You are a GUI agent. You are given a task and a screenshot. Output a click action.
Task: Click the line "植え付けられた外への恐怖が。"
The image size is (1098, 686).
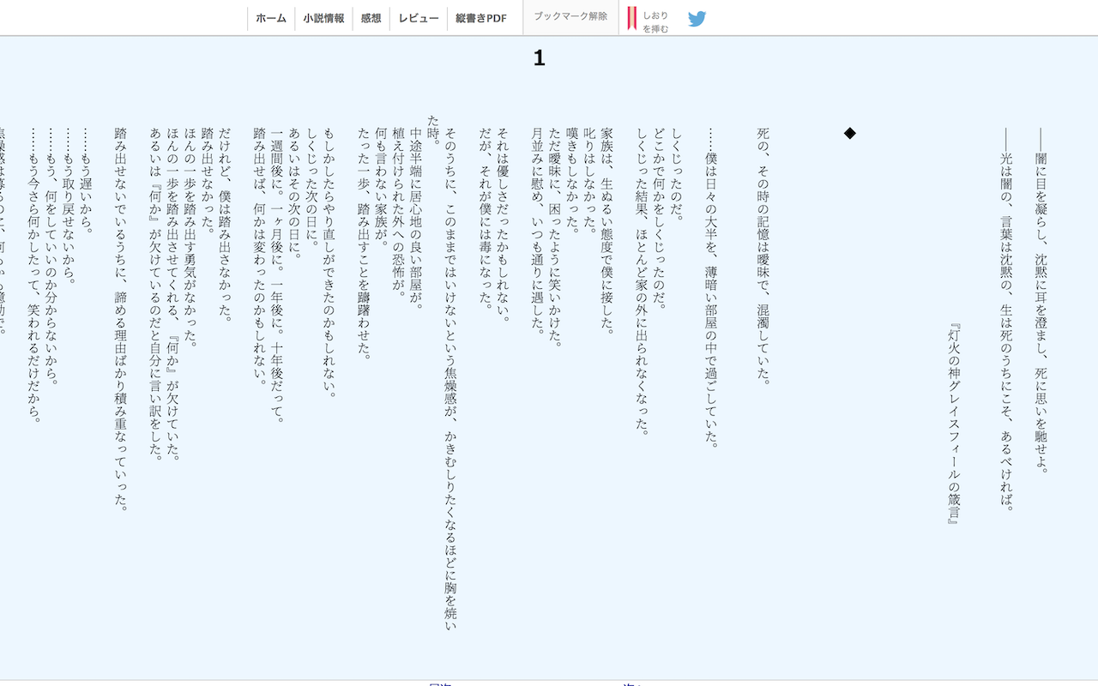coord(397,212)
